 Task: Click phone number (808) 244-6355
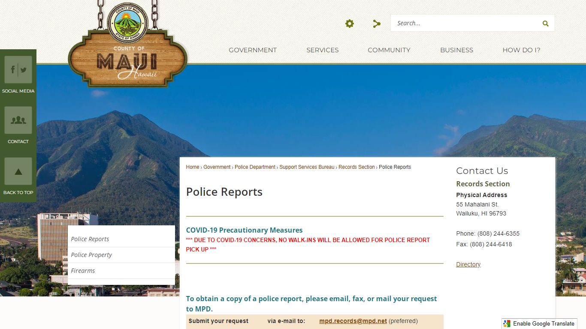[498, 233]
